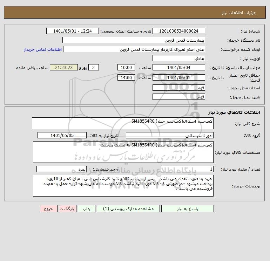
Task: Click the unit field عدد
Action: point(61,169)
